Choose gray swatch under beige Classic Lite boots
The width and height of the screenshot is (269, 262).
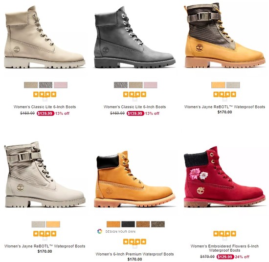click(x=45, y=85)
